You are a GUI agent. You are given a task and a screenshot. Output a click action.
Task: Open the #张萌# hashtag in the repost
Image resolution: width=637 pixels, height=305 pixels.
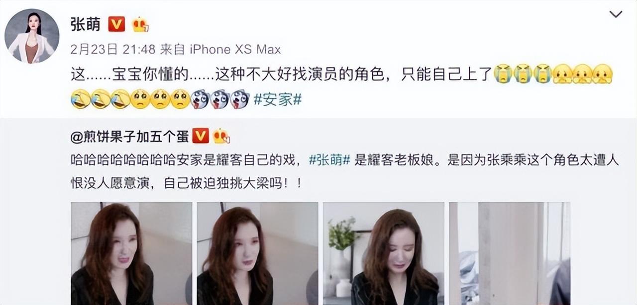tap(330, 160)
